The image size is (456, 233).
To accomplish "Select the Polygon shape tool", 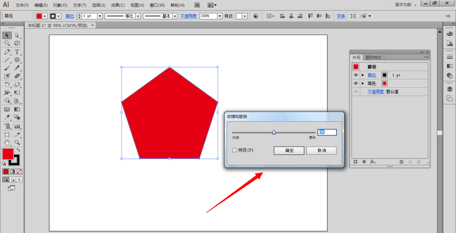I will [17, 60].
